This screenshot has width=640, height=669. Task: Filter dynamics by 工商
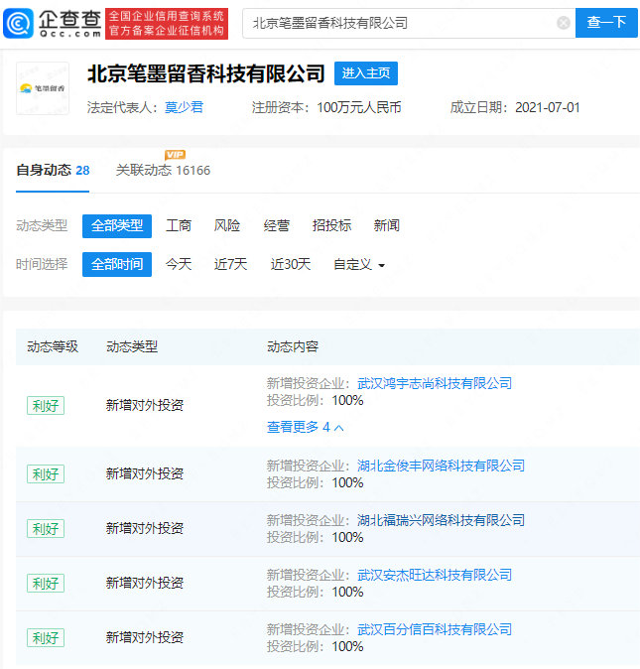[x=179, y=225]
